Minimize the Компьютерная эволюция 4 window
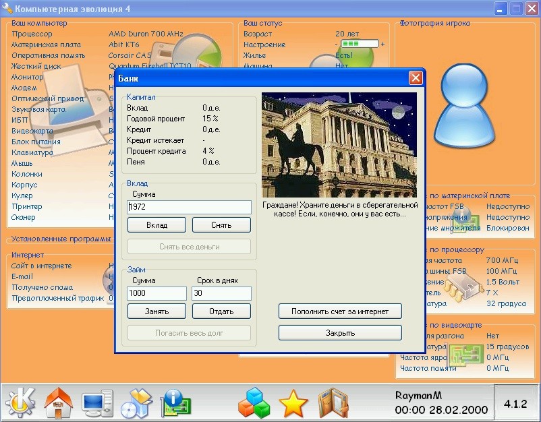 click(x=500, y=8)
